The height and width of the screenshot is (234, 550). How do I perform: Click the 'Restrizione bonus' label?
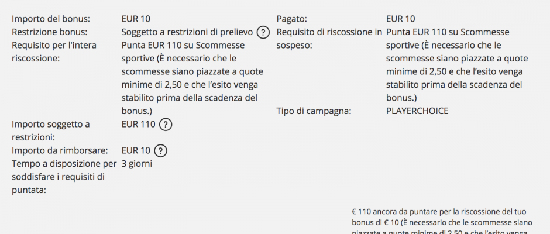[50, 32]
